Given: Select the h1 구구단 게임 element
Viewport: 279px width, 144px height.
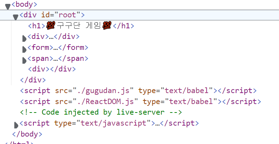Looking at the screenshot, I should [x=81, y=26].
